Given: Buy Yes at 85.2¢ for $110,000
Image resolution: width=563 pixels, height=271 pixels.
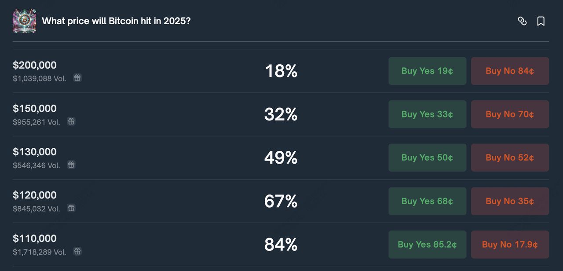Looking at the screenshot, I should 427,245.
